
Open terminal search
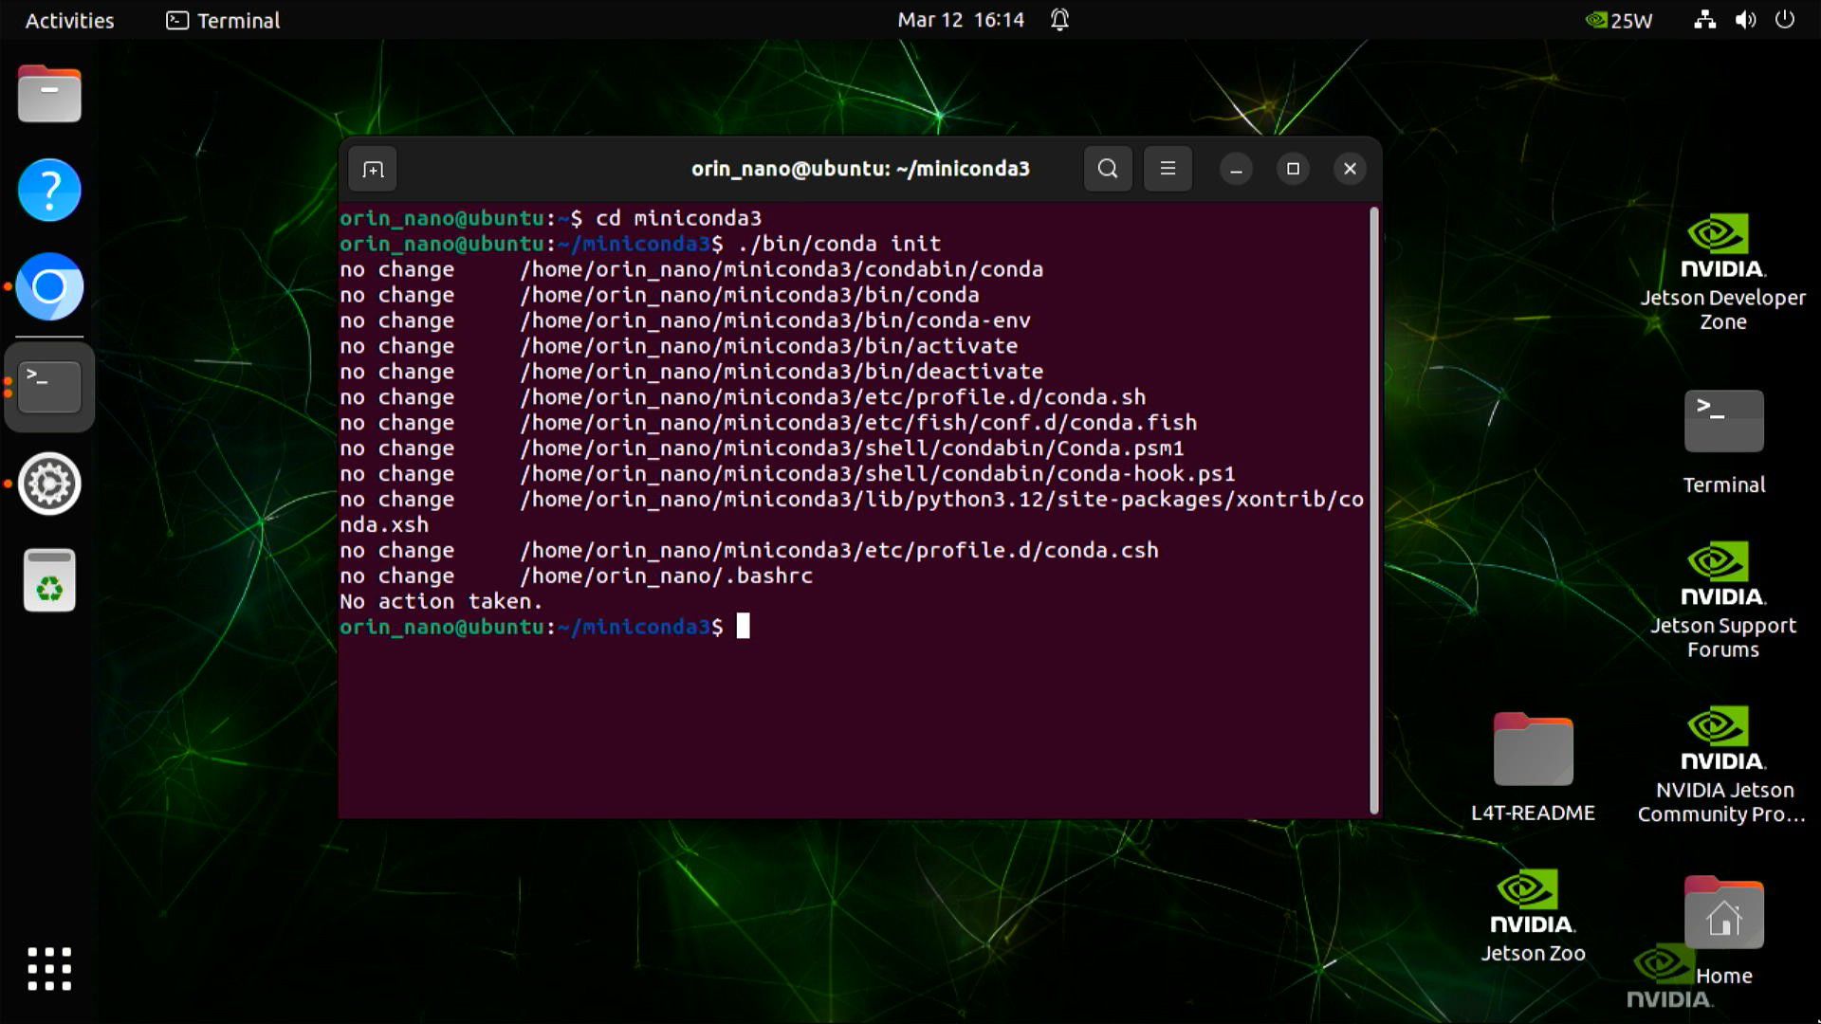point(1107,169)
